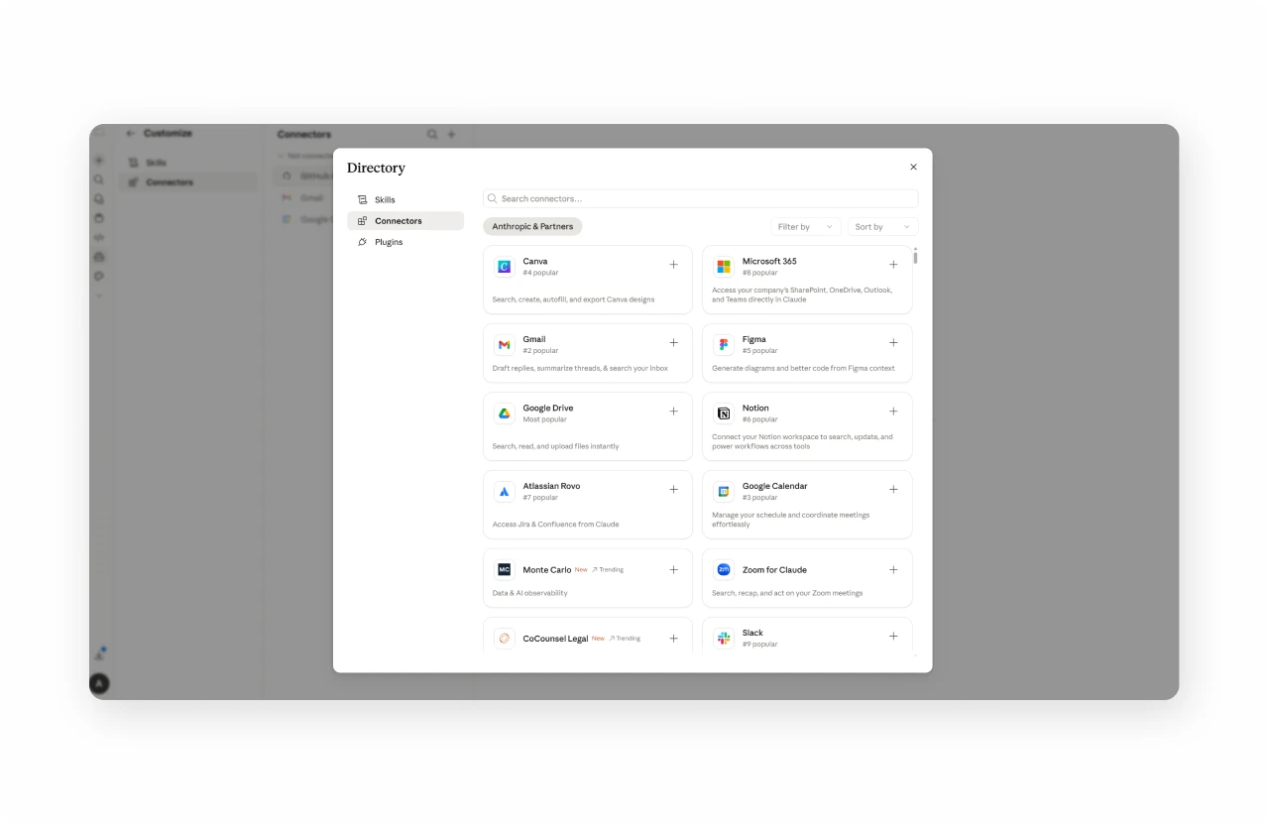1269x825 pixels.
Task: Click the user avatar in the background sidebar
Action: [x=99, y=683]
